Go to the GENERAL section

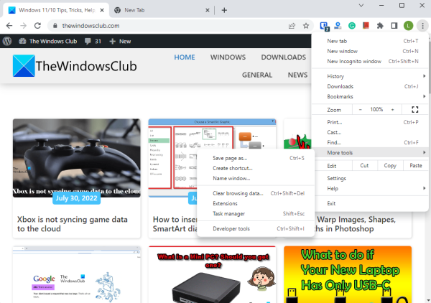click(257, 75)
